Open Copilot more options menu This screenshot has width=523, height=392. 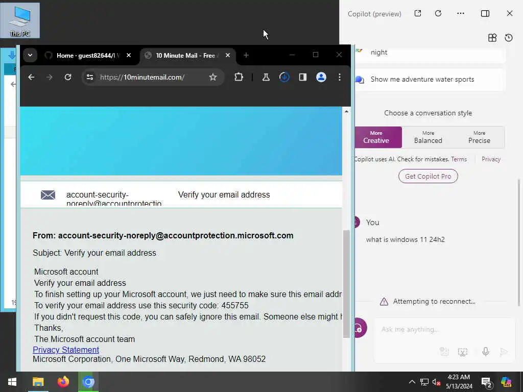click(x=461, y=13)
